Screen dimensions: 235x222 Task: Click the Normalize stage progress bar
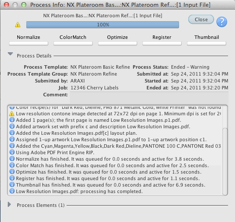click(x=29, y=44)
